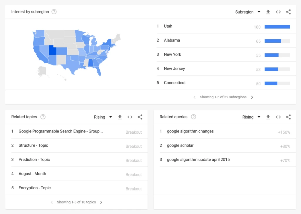Download Related topics CSV
This screenshot has height=214, width=301.
coord(120,117)
